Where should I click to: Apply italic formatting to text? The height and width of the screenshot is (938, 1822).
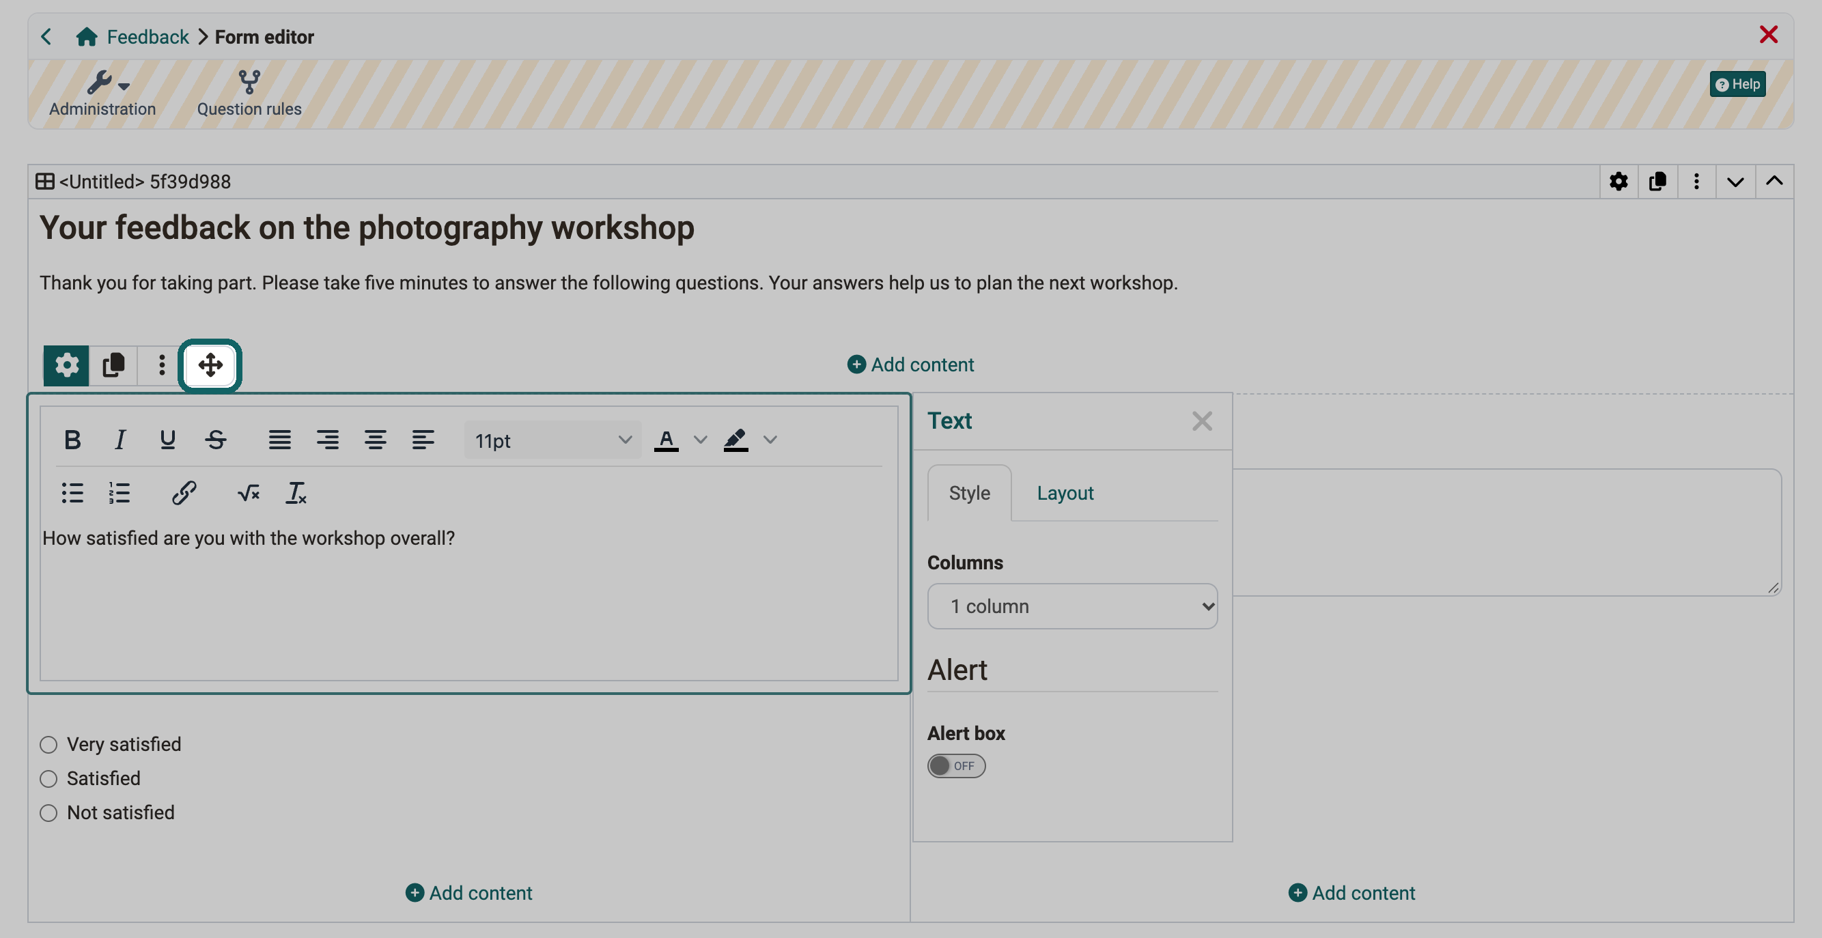click(120, 440)
